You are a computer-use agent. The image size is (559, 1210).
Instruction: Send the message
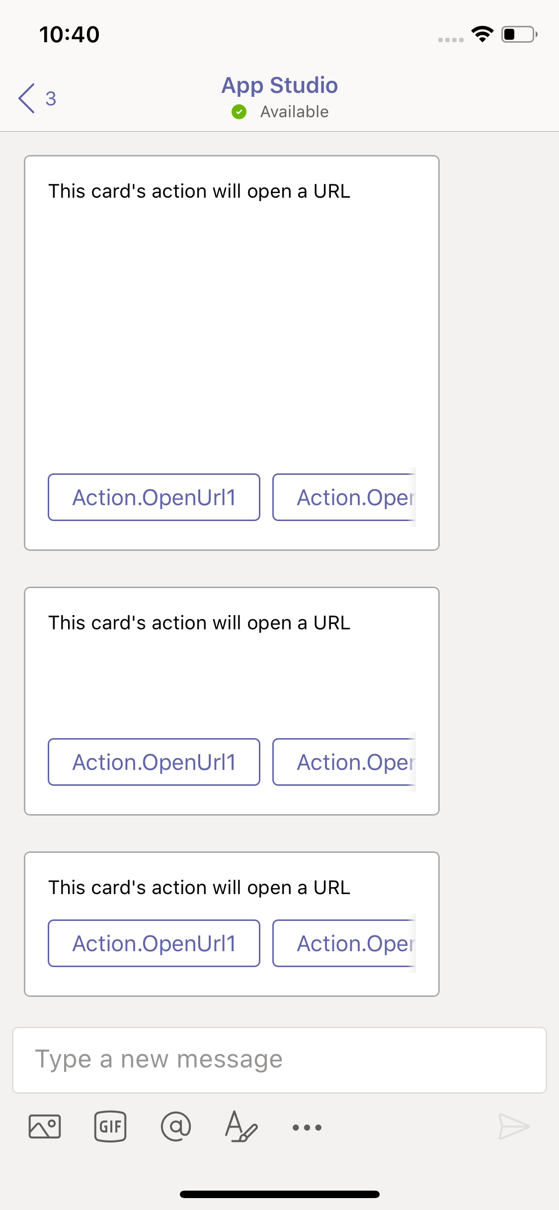pyautogui.click(x=513, y=1127)
